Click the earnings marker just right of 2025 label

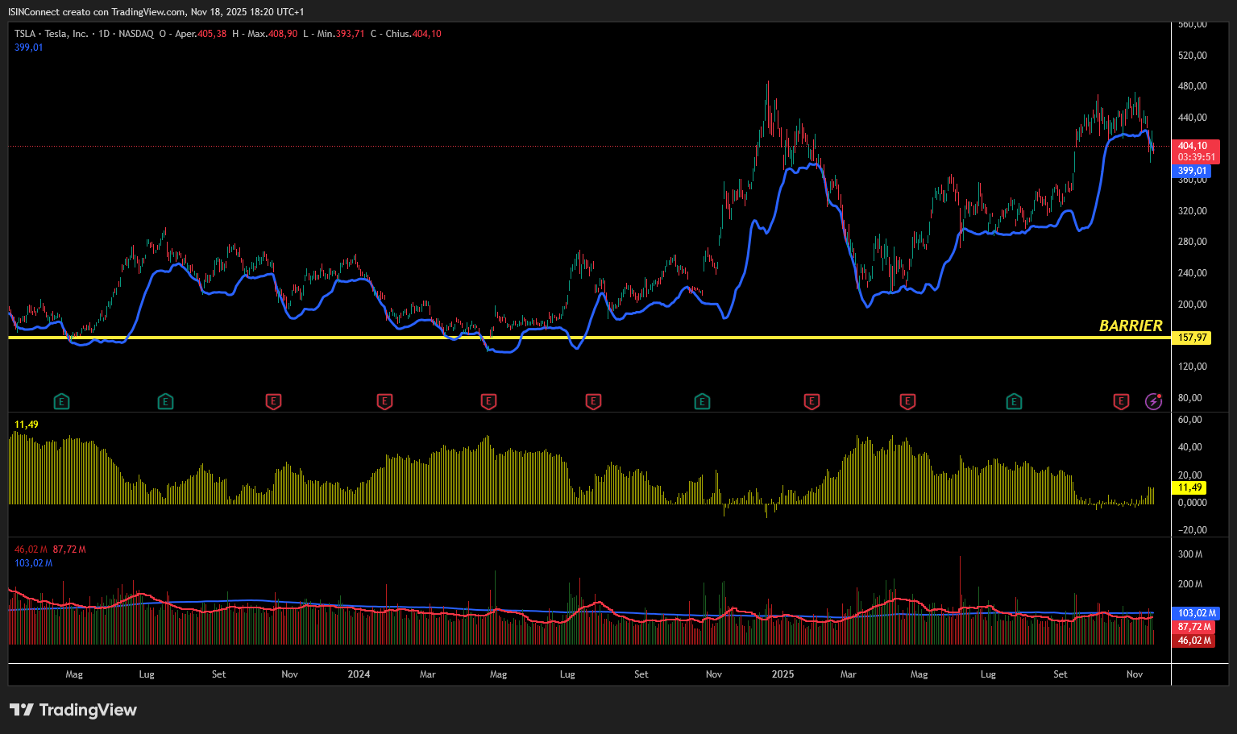812,401
